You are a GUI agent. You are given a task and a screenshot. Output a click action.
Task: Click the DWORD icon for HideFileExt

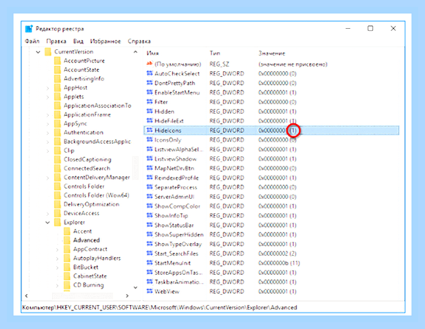149,121
